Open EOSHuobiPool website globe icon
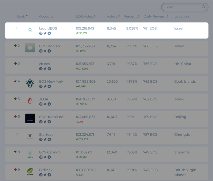Screen dimensions: 213x181 coord(41,122)
